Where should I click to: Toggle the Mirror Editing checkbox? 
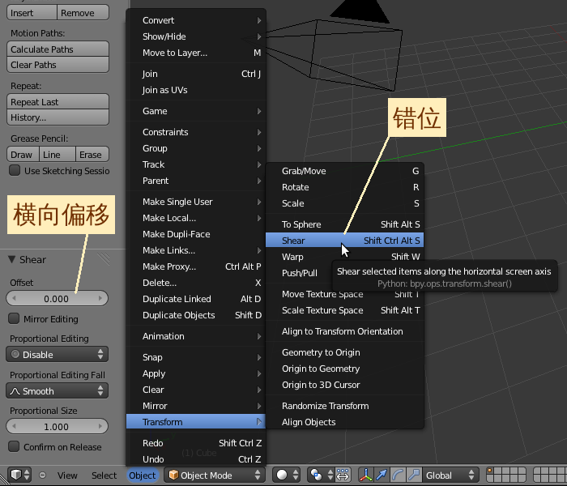(14, 318)
